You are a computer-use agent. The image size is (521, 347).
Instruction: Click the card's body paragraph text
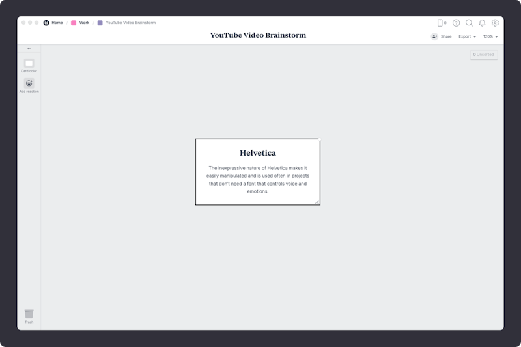pyautogui.click(x=257, y=180)
